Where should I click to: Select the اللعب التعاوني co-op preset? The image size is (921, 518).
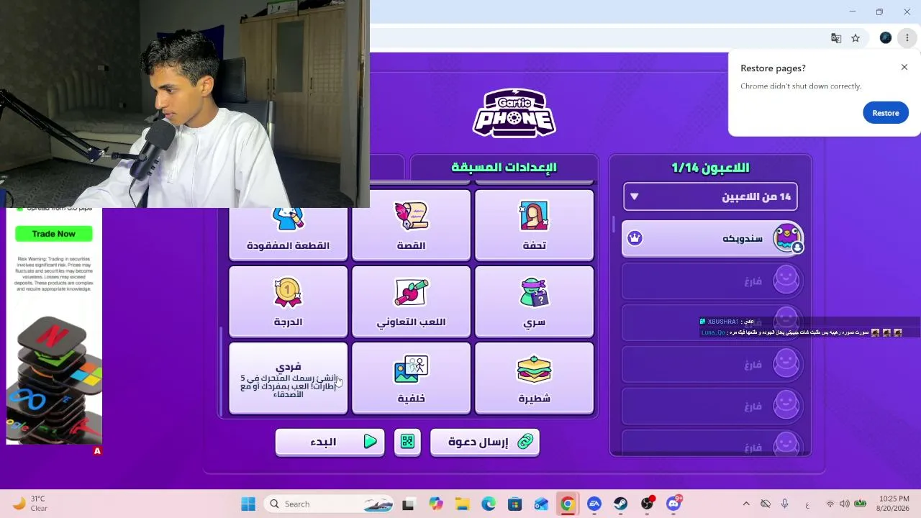click(411, 301)
